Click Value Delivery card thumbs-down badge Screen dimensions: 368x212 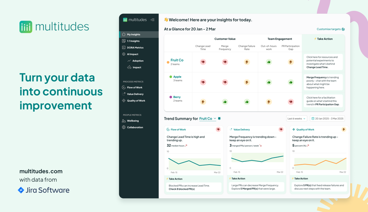[x=281, y=129]
